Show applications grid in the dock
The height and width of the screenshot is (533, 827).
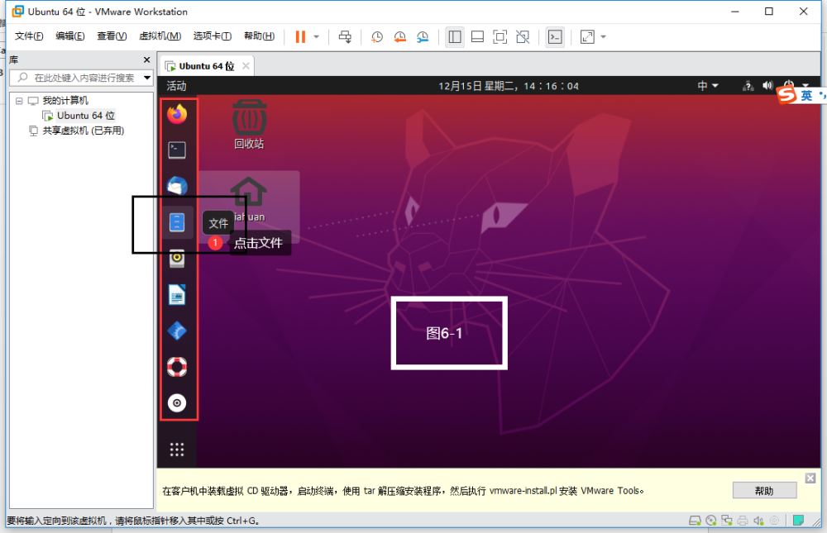[x=177, y=450]
